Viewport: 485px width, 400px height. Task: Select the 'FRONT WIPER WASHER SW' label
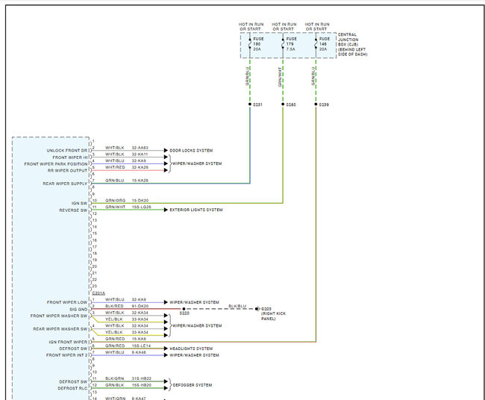pyautogui.click(x=59, y=316)
